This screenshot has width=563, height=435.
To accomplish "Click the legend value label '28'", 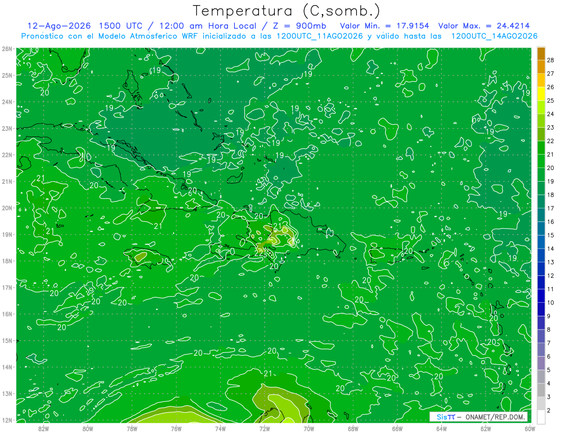I will [550, 60].
